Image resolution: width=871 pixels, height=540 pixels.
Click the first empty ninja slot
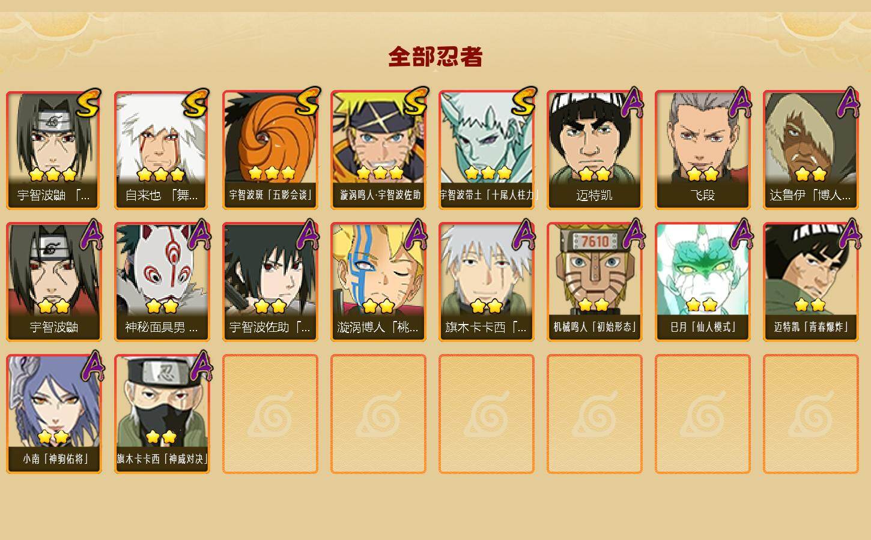pyautogui.click(x=270, y=414)
